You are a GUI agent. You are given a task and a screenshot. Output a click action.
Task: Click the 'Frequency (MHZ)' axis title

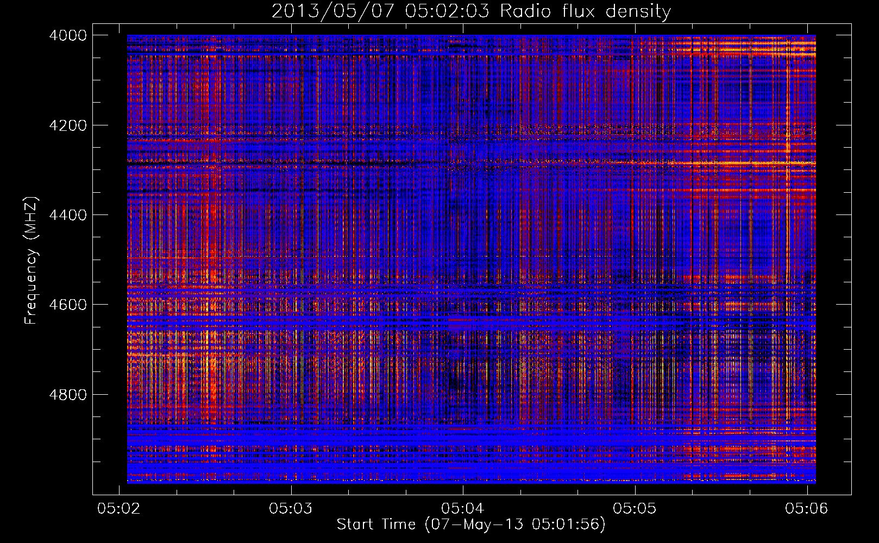tap(32, 261)
